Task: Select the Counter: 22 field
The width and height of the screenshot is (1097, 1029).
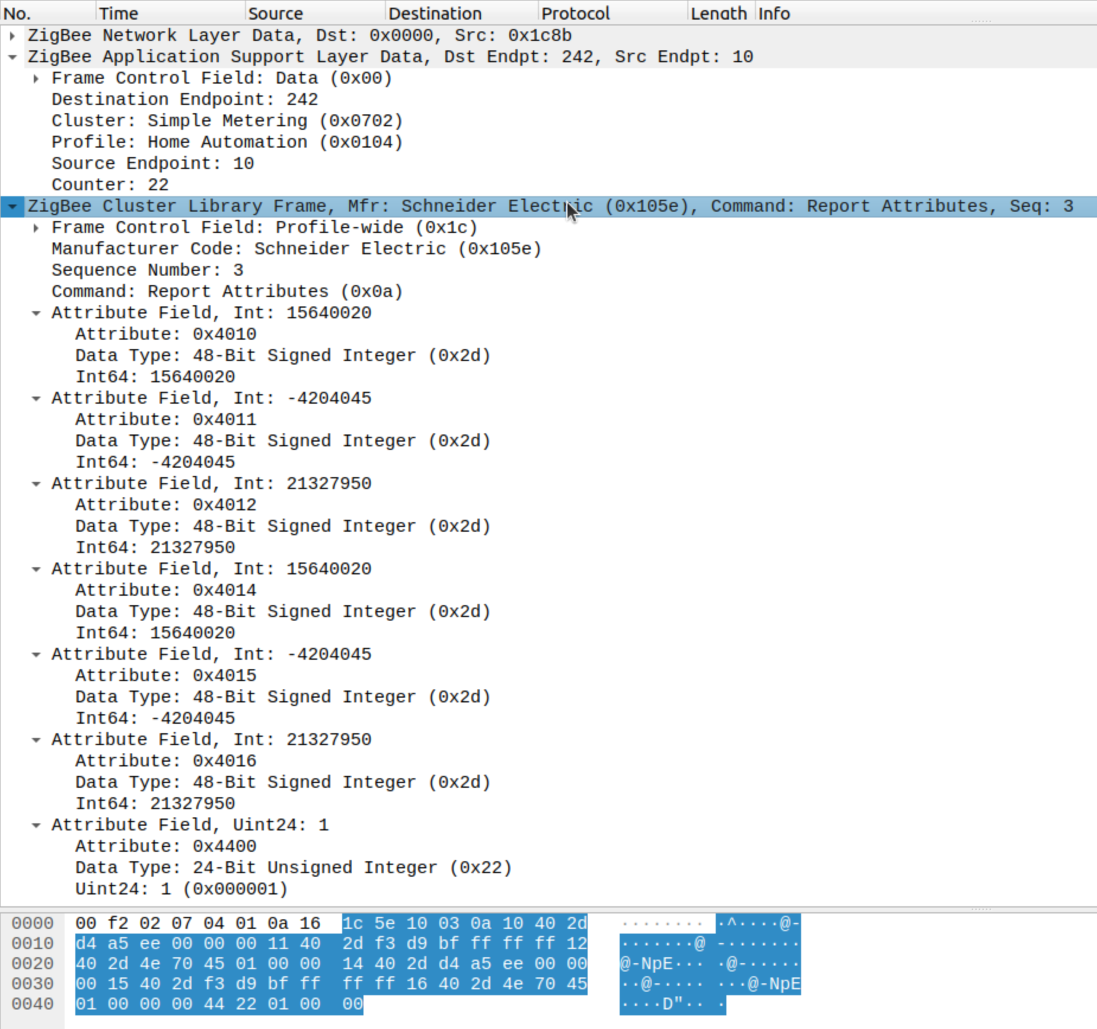Action: coord(110,184)
